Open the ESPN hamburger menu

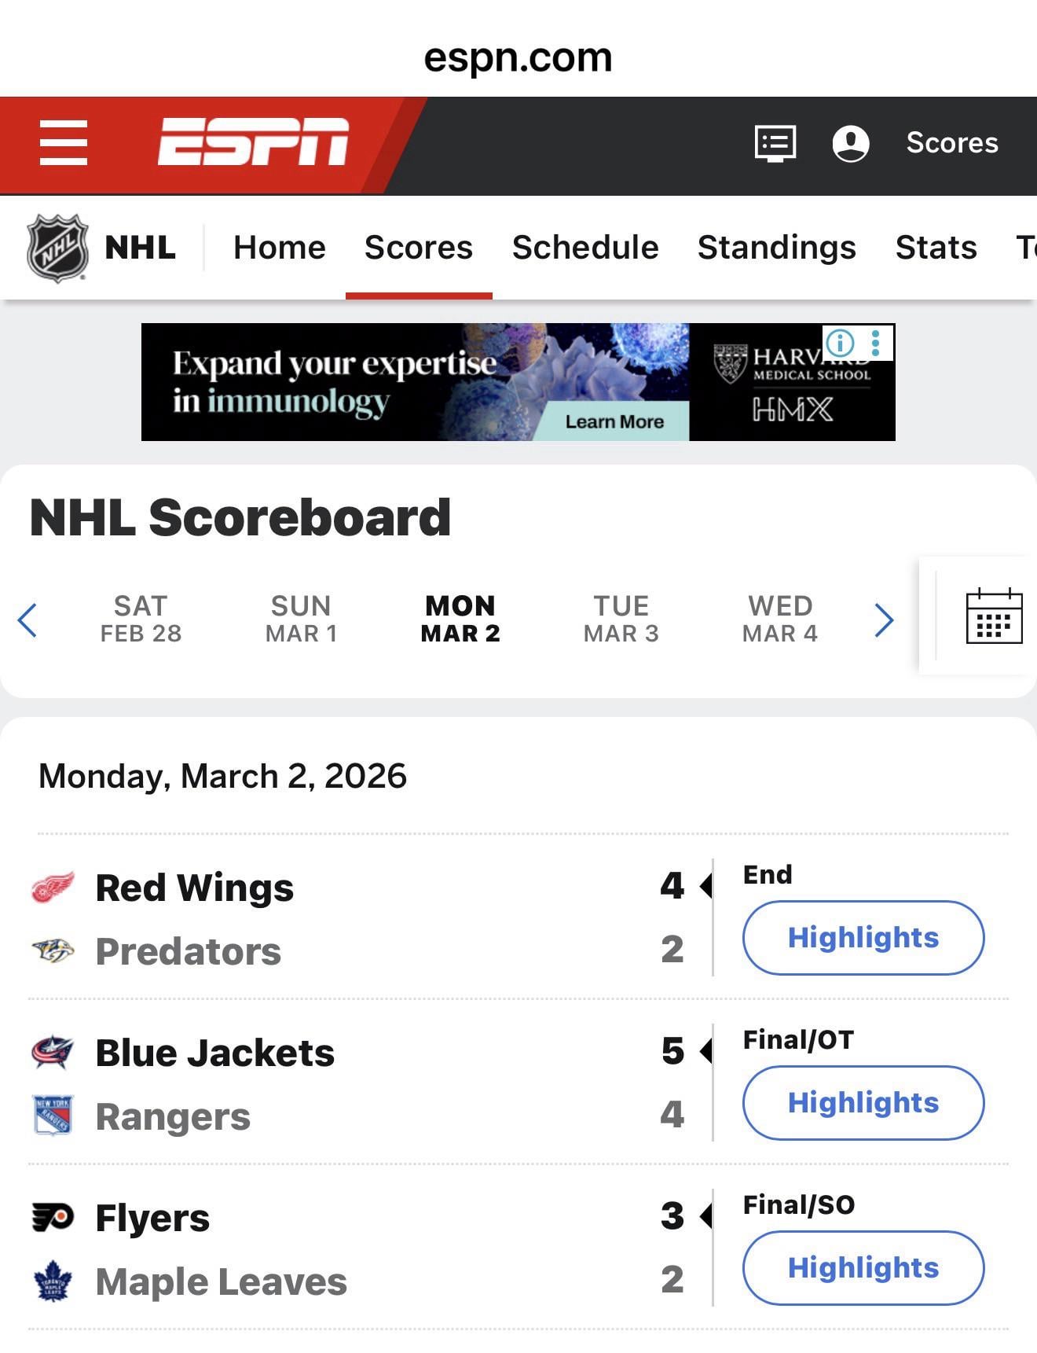[x=63, y=143]
